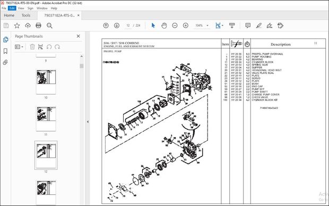
Task: Open the zoom level dropdown arrow
Action: (x=207, y=25)
